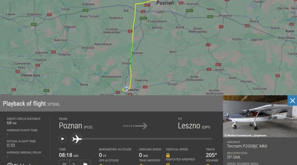The image size is (297, 165).
Task: Start flight playback with play button
Action: coord(63,139)
